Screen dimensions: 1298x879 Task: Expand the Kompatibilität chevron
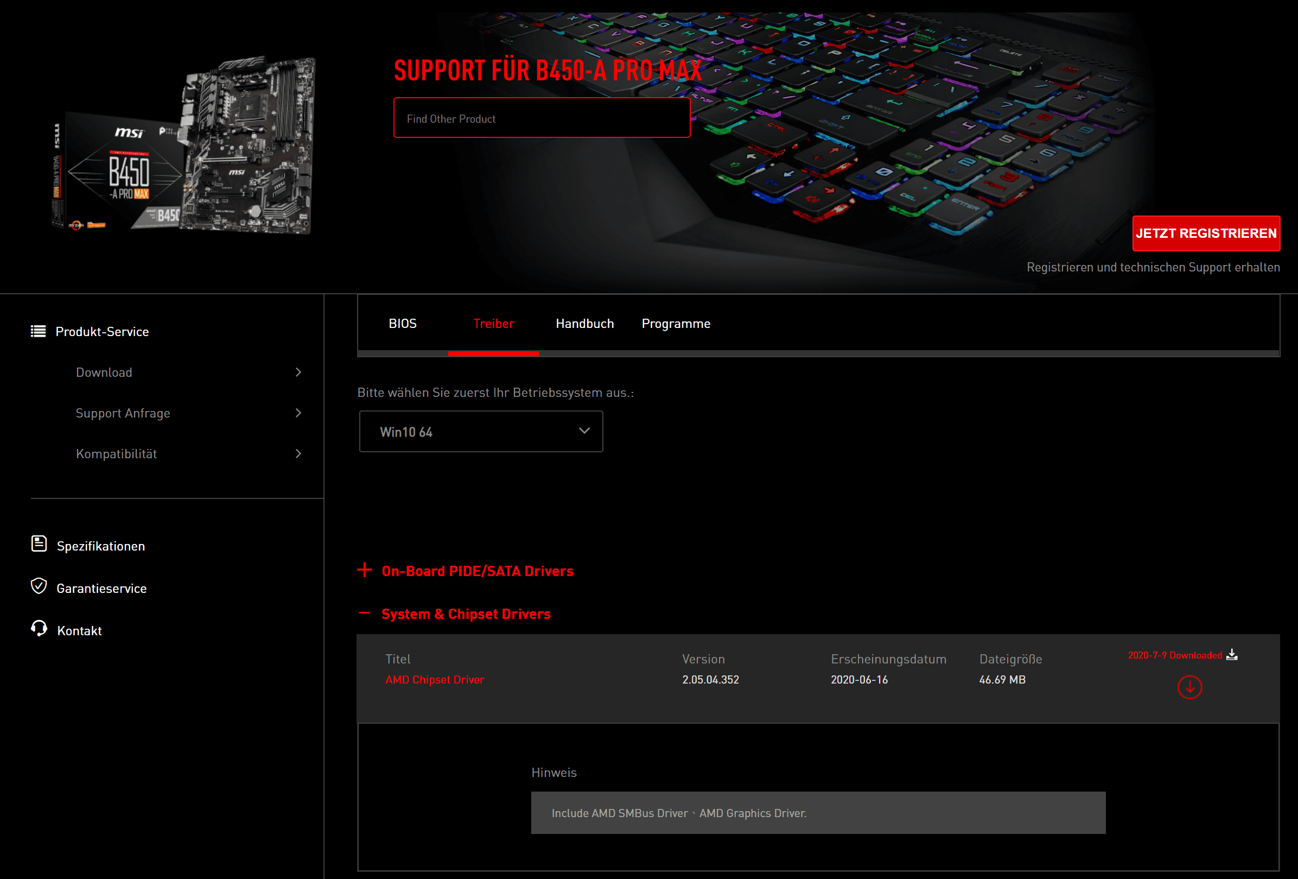click(x=298, y=454)
